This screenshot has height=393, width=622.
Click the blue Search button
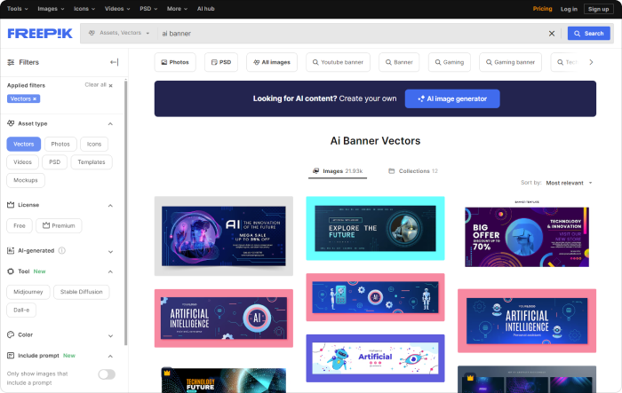(x=588, y=34)
